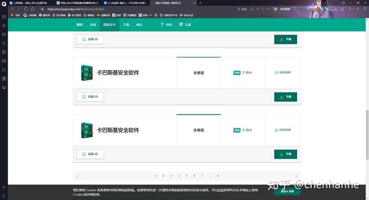The width and height of the screenshot is (369, 200).
Task: Go to pagination page 1
Action: [156, 176]
